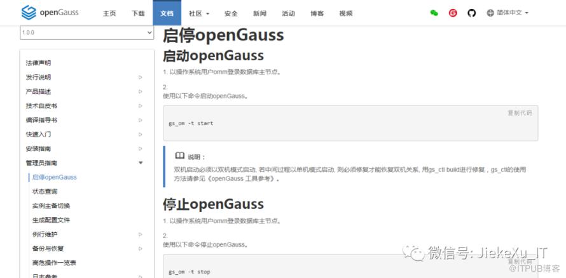
Task: Collapse the 管理员指南 section arrow
Action: [141, 162]
